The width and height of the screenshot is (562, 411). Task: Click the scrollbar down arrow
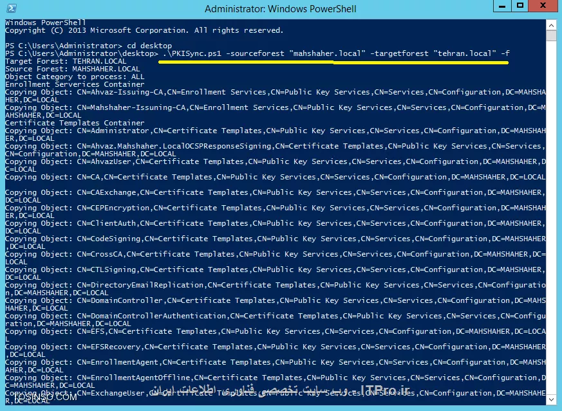(x=551, y=399)
